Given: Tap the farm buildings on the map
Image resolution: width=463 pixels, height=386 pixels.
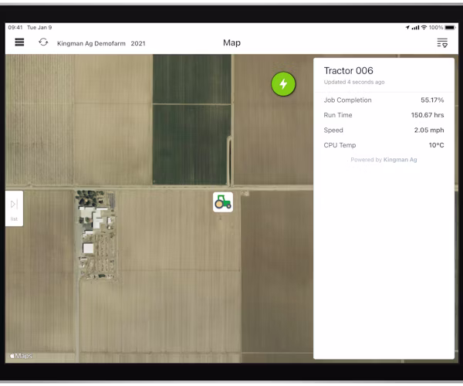Looking at the screenshot, I should coord(96,235).
